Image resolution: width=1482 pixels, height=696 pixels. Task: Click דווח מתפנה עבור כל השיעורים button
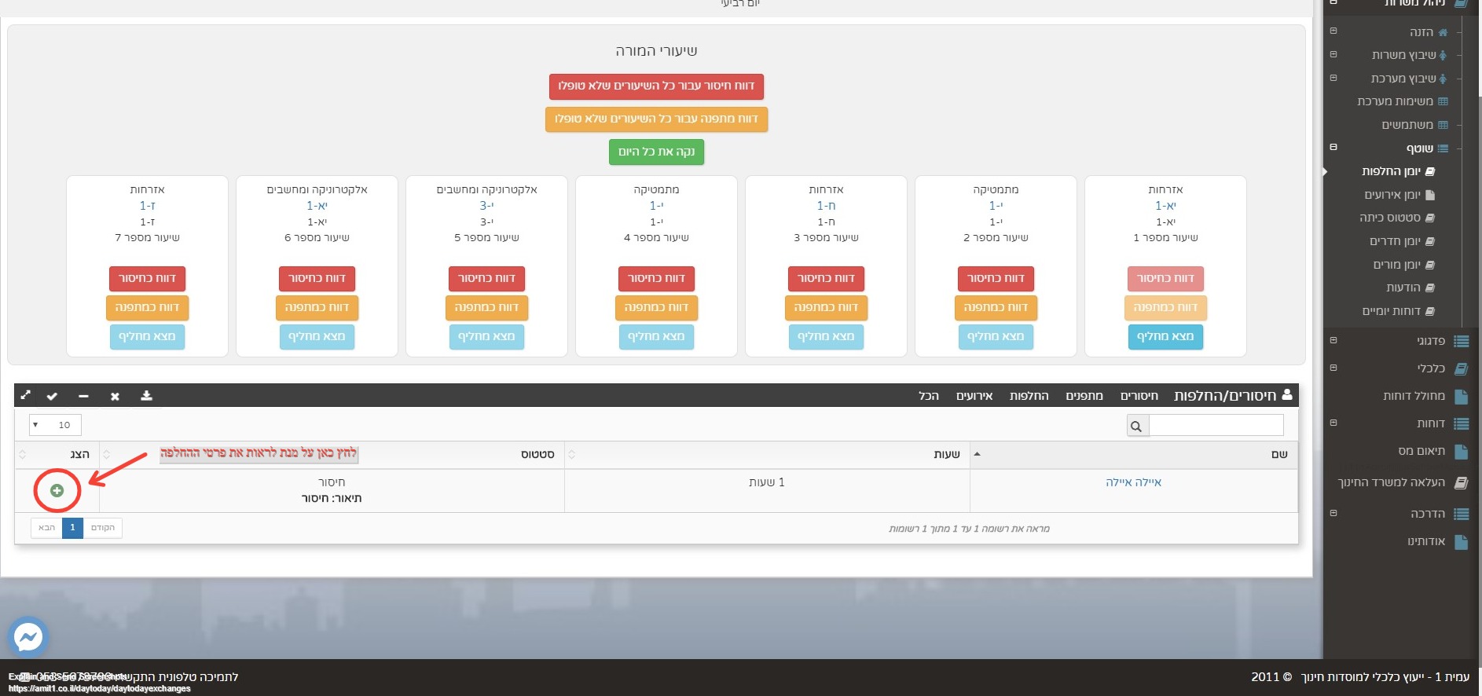(x=656, y=119)
